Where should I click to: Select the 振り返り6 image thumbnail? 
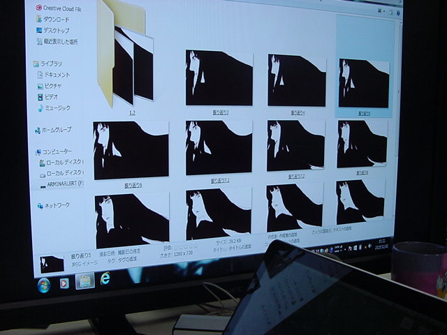pyautogui.click(x=131, y=150)
